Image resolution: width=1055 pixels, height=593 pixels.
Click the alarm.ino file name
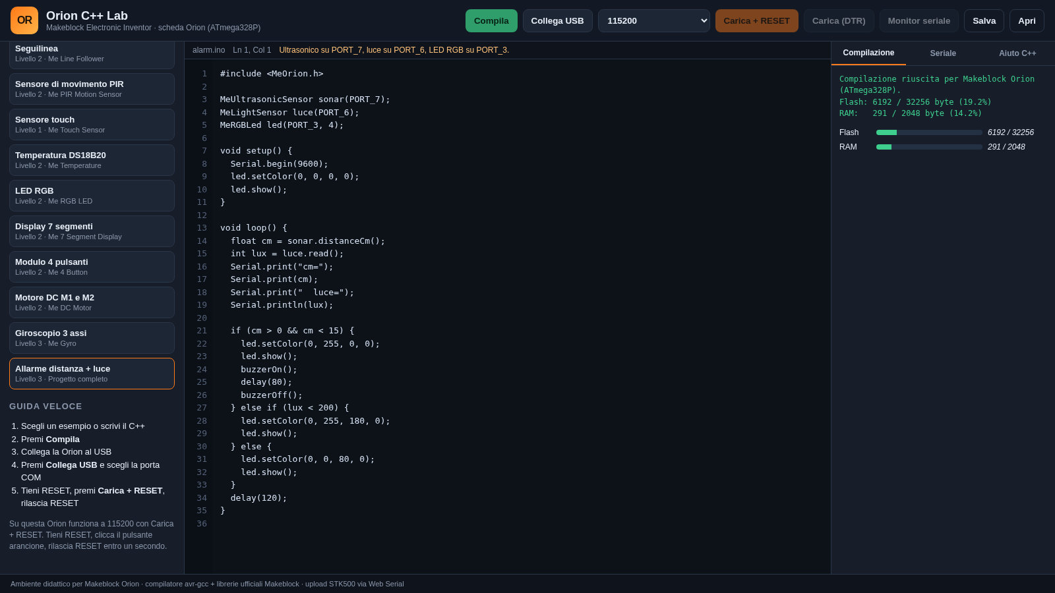click(x=208, y=50)
